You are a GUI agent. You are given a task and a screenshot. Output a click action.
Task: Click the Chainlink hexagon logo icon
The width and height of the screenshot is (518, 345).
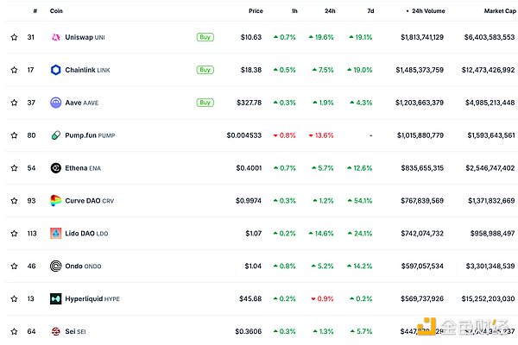[x=56, y=70]
